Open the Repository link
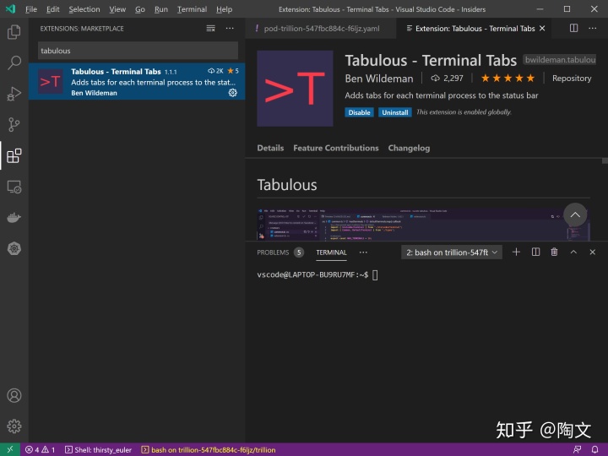The width and height of the screenshot is (608, 456). coord(572,78)
